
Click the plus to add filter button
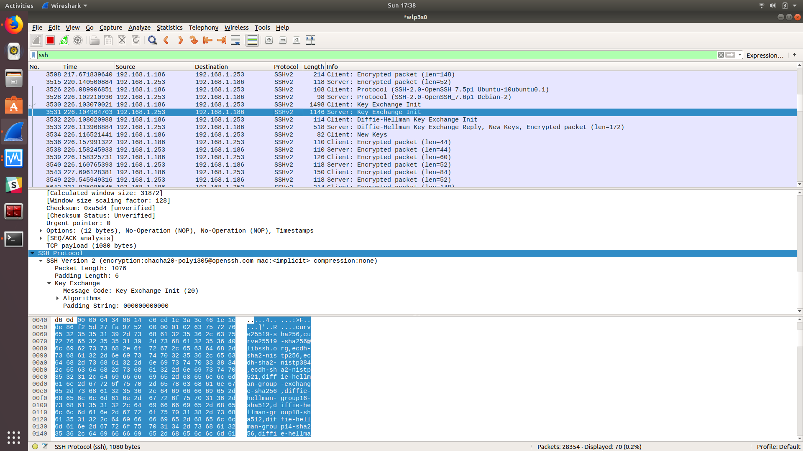coord(795,55)
